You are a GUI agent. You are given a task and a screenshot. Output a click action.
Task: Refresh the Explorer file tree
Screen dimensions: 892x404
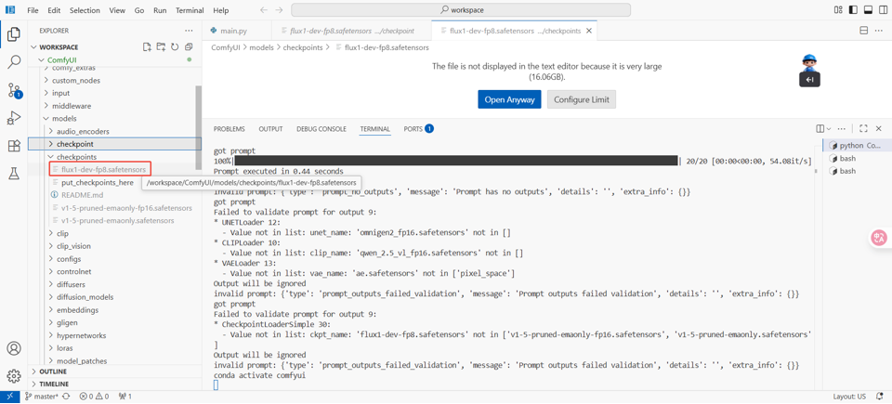175,46
